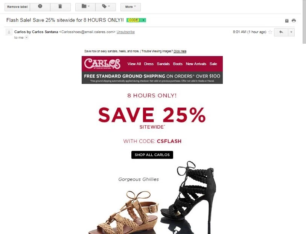Open email in new window icon
The width and height of the screenshot is (306, 234).
(x=287, y=21)
